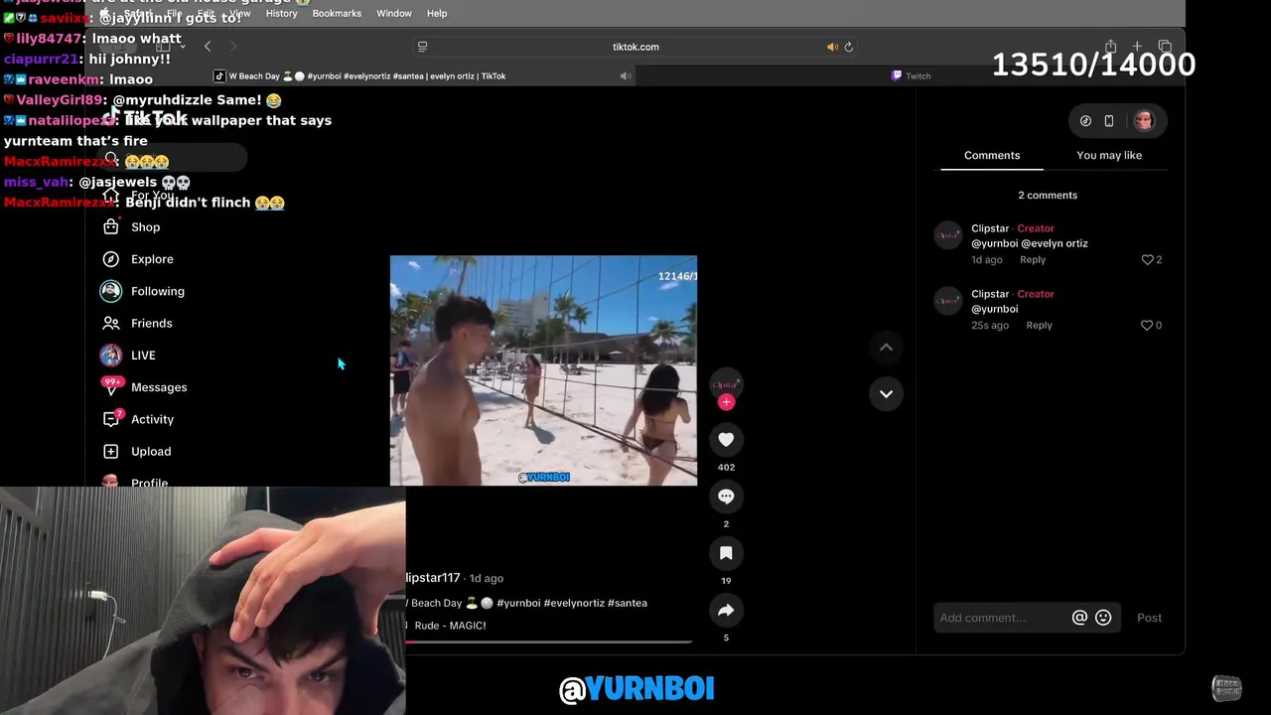The image size is (1271, 715).
Task: Share the video with arrow icon
Action: tap(726, 610)
